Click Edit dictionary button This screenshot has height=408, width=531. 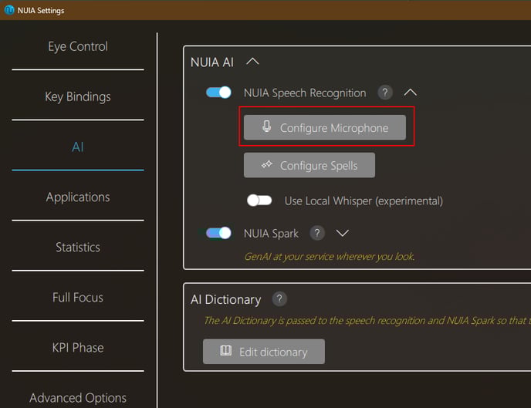[264, 352]
